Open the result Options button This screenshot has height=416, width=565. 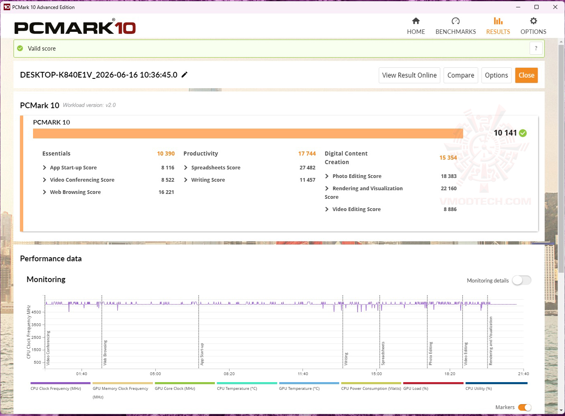coord(497,75)
